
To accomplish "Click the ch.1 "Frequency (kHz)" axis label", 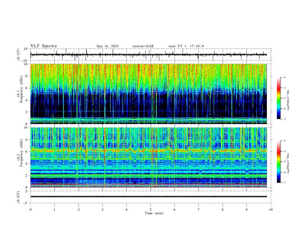I will click(x=21, y=89).
